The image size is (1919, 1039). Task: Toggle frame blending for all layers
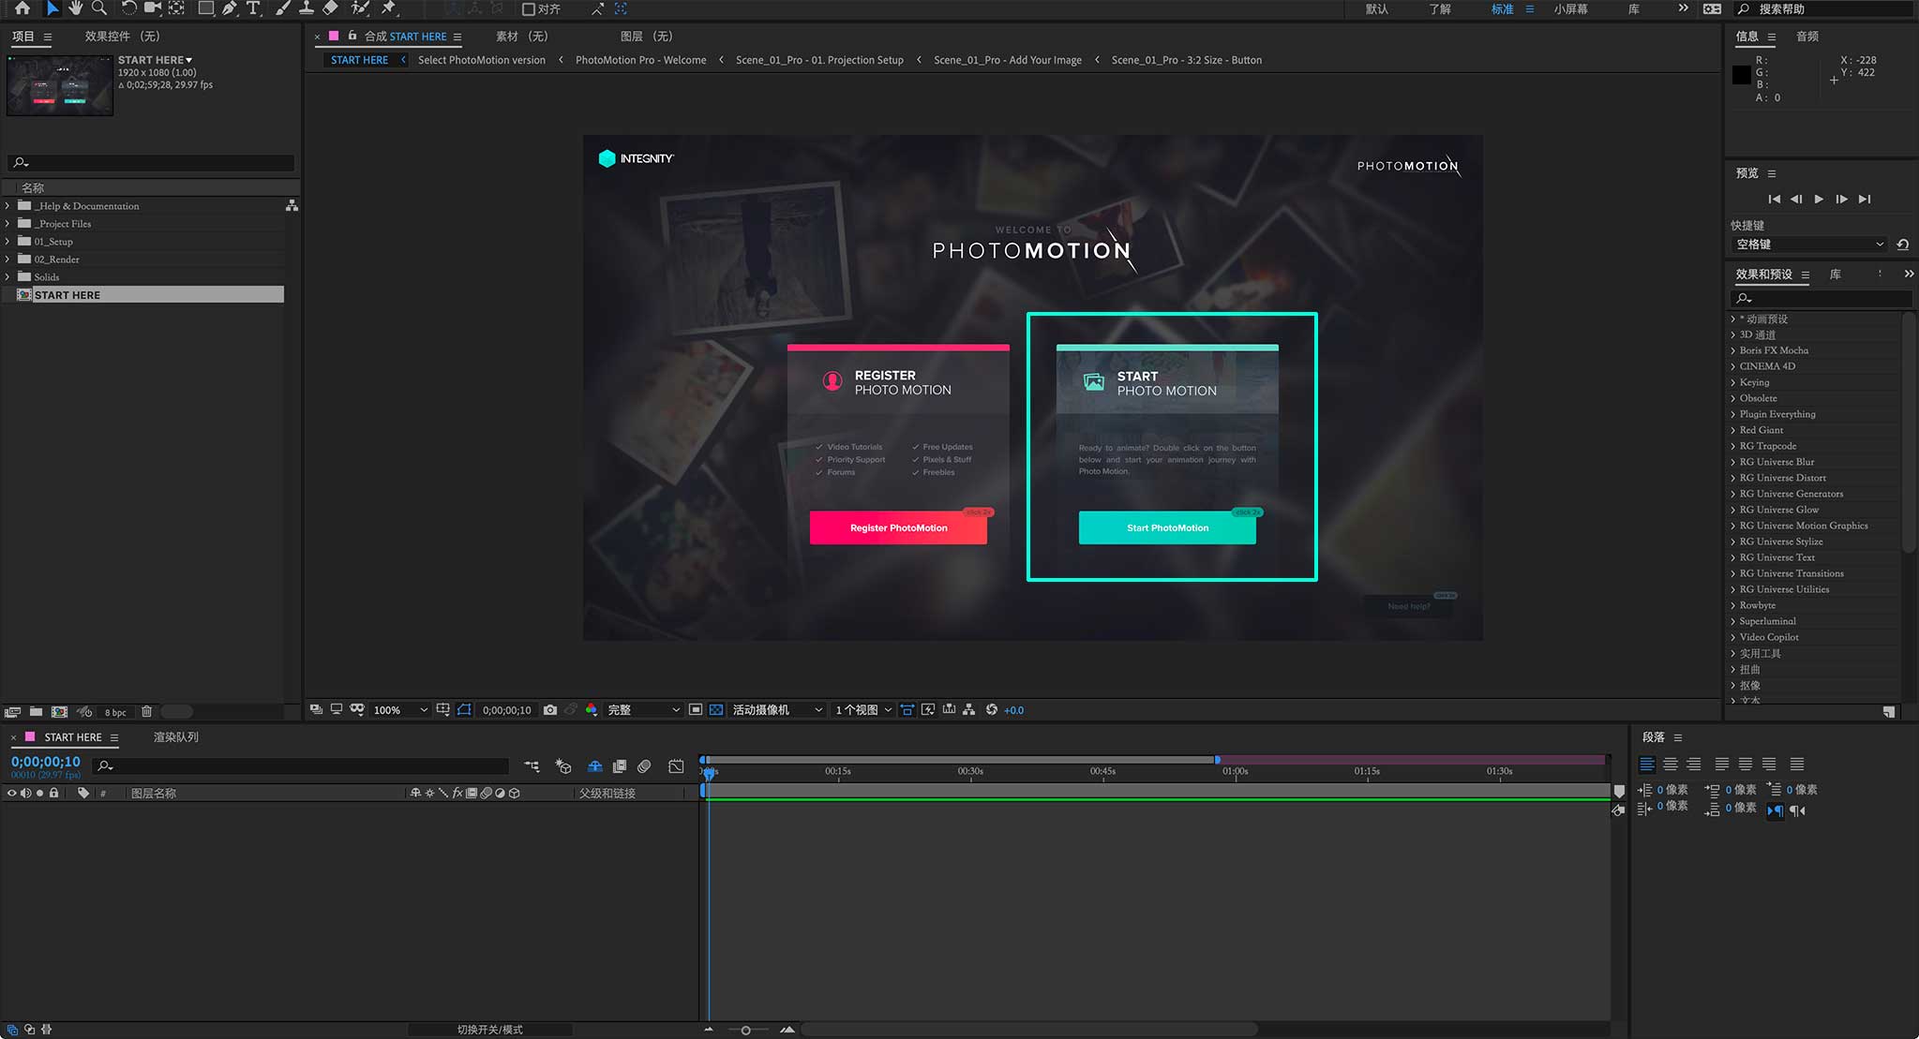[x=620, y=766]
